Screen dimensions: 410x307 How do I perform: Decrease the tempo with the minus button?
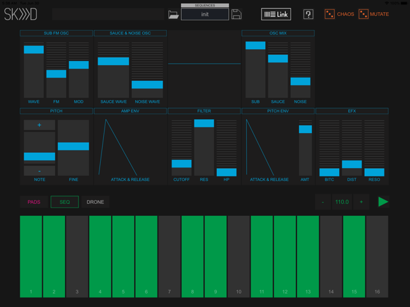[323, 202]
